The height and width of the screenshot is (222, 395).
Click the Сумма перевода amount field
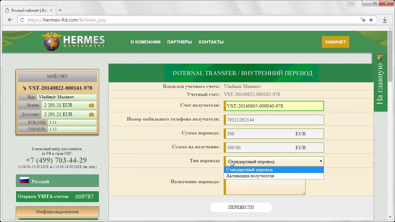click(274, 134)
